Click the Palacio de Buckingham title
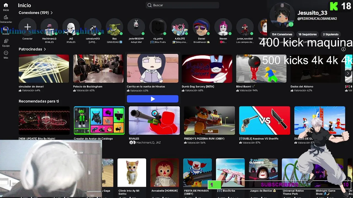This screenshot has height=198, width=353. (88, 87)
